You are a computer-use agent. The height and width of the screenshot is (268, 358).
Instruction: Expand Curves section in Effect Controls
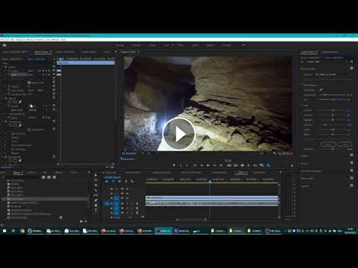point(6,141)
